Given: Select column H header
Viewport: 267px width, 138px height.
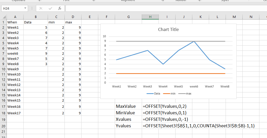Looking at the screenshot, I should [x=150, y=17].
